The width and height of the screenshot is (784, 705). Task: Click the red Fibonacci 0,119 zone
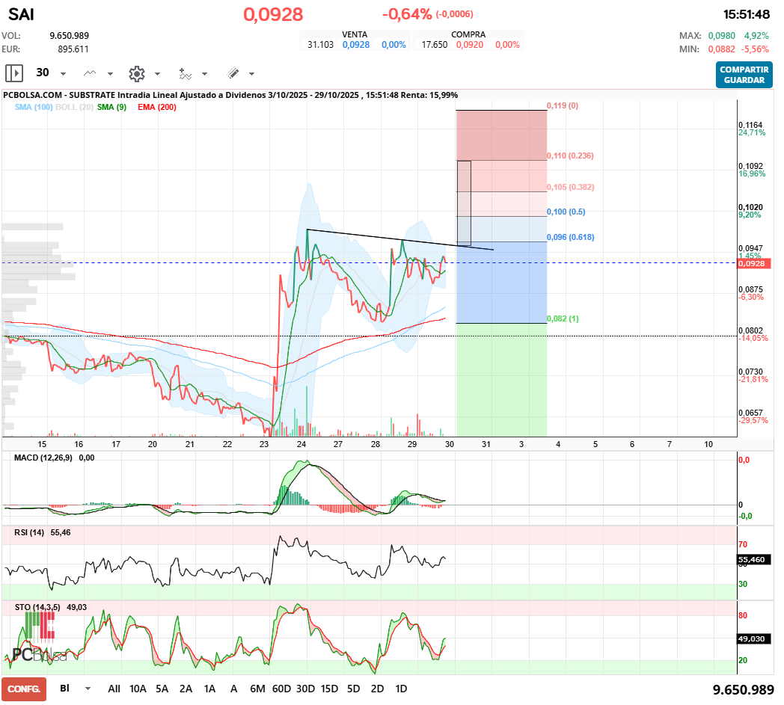pos(501,135)
